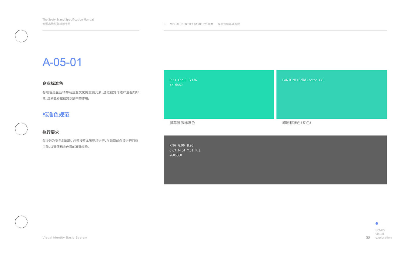Image resolution: width=414 pixels, height=258 pixels.
Task: Click the 索爱品牌形象规范手册 subtitle
Action: [x=56, y=24]
